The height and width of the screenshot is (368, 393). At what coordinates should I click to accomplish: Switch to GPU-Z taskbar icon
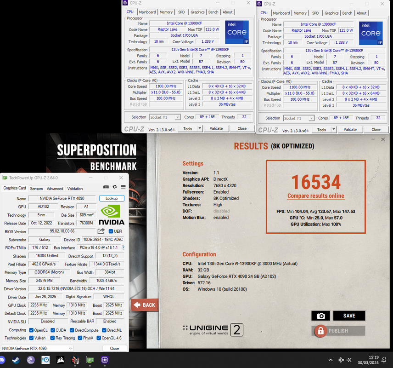90,360
